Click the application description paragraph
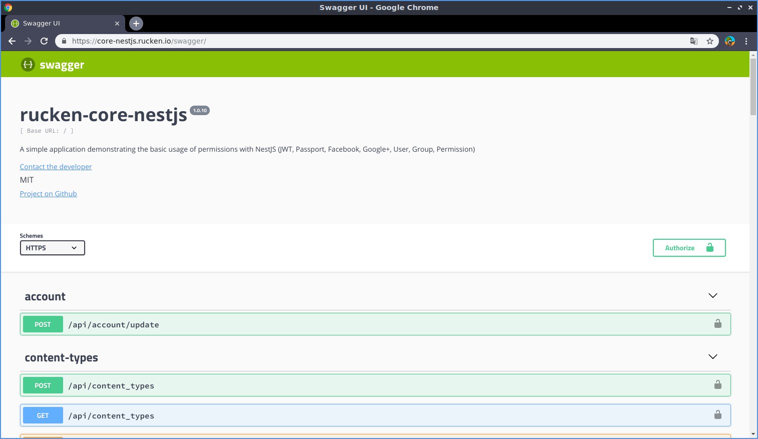The image size is (758, 439). pos(247,149)
